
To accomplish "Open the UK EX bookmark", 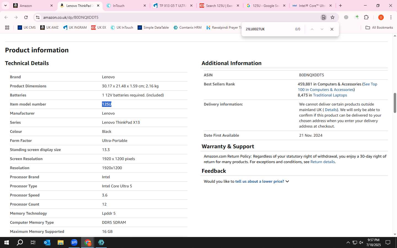I will pyautogui.click(x=99, y=28).
